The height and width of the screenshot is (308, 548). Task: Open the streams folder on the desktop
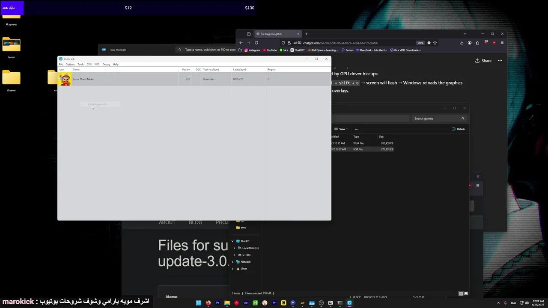click(x=11, y=80)
